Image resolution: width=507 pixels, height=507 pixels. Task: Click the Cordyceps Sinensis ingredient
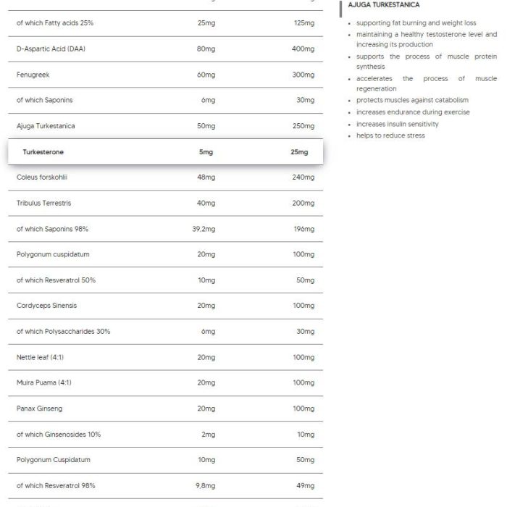pos(46,306)
